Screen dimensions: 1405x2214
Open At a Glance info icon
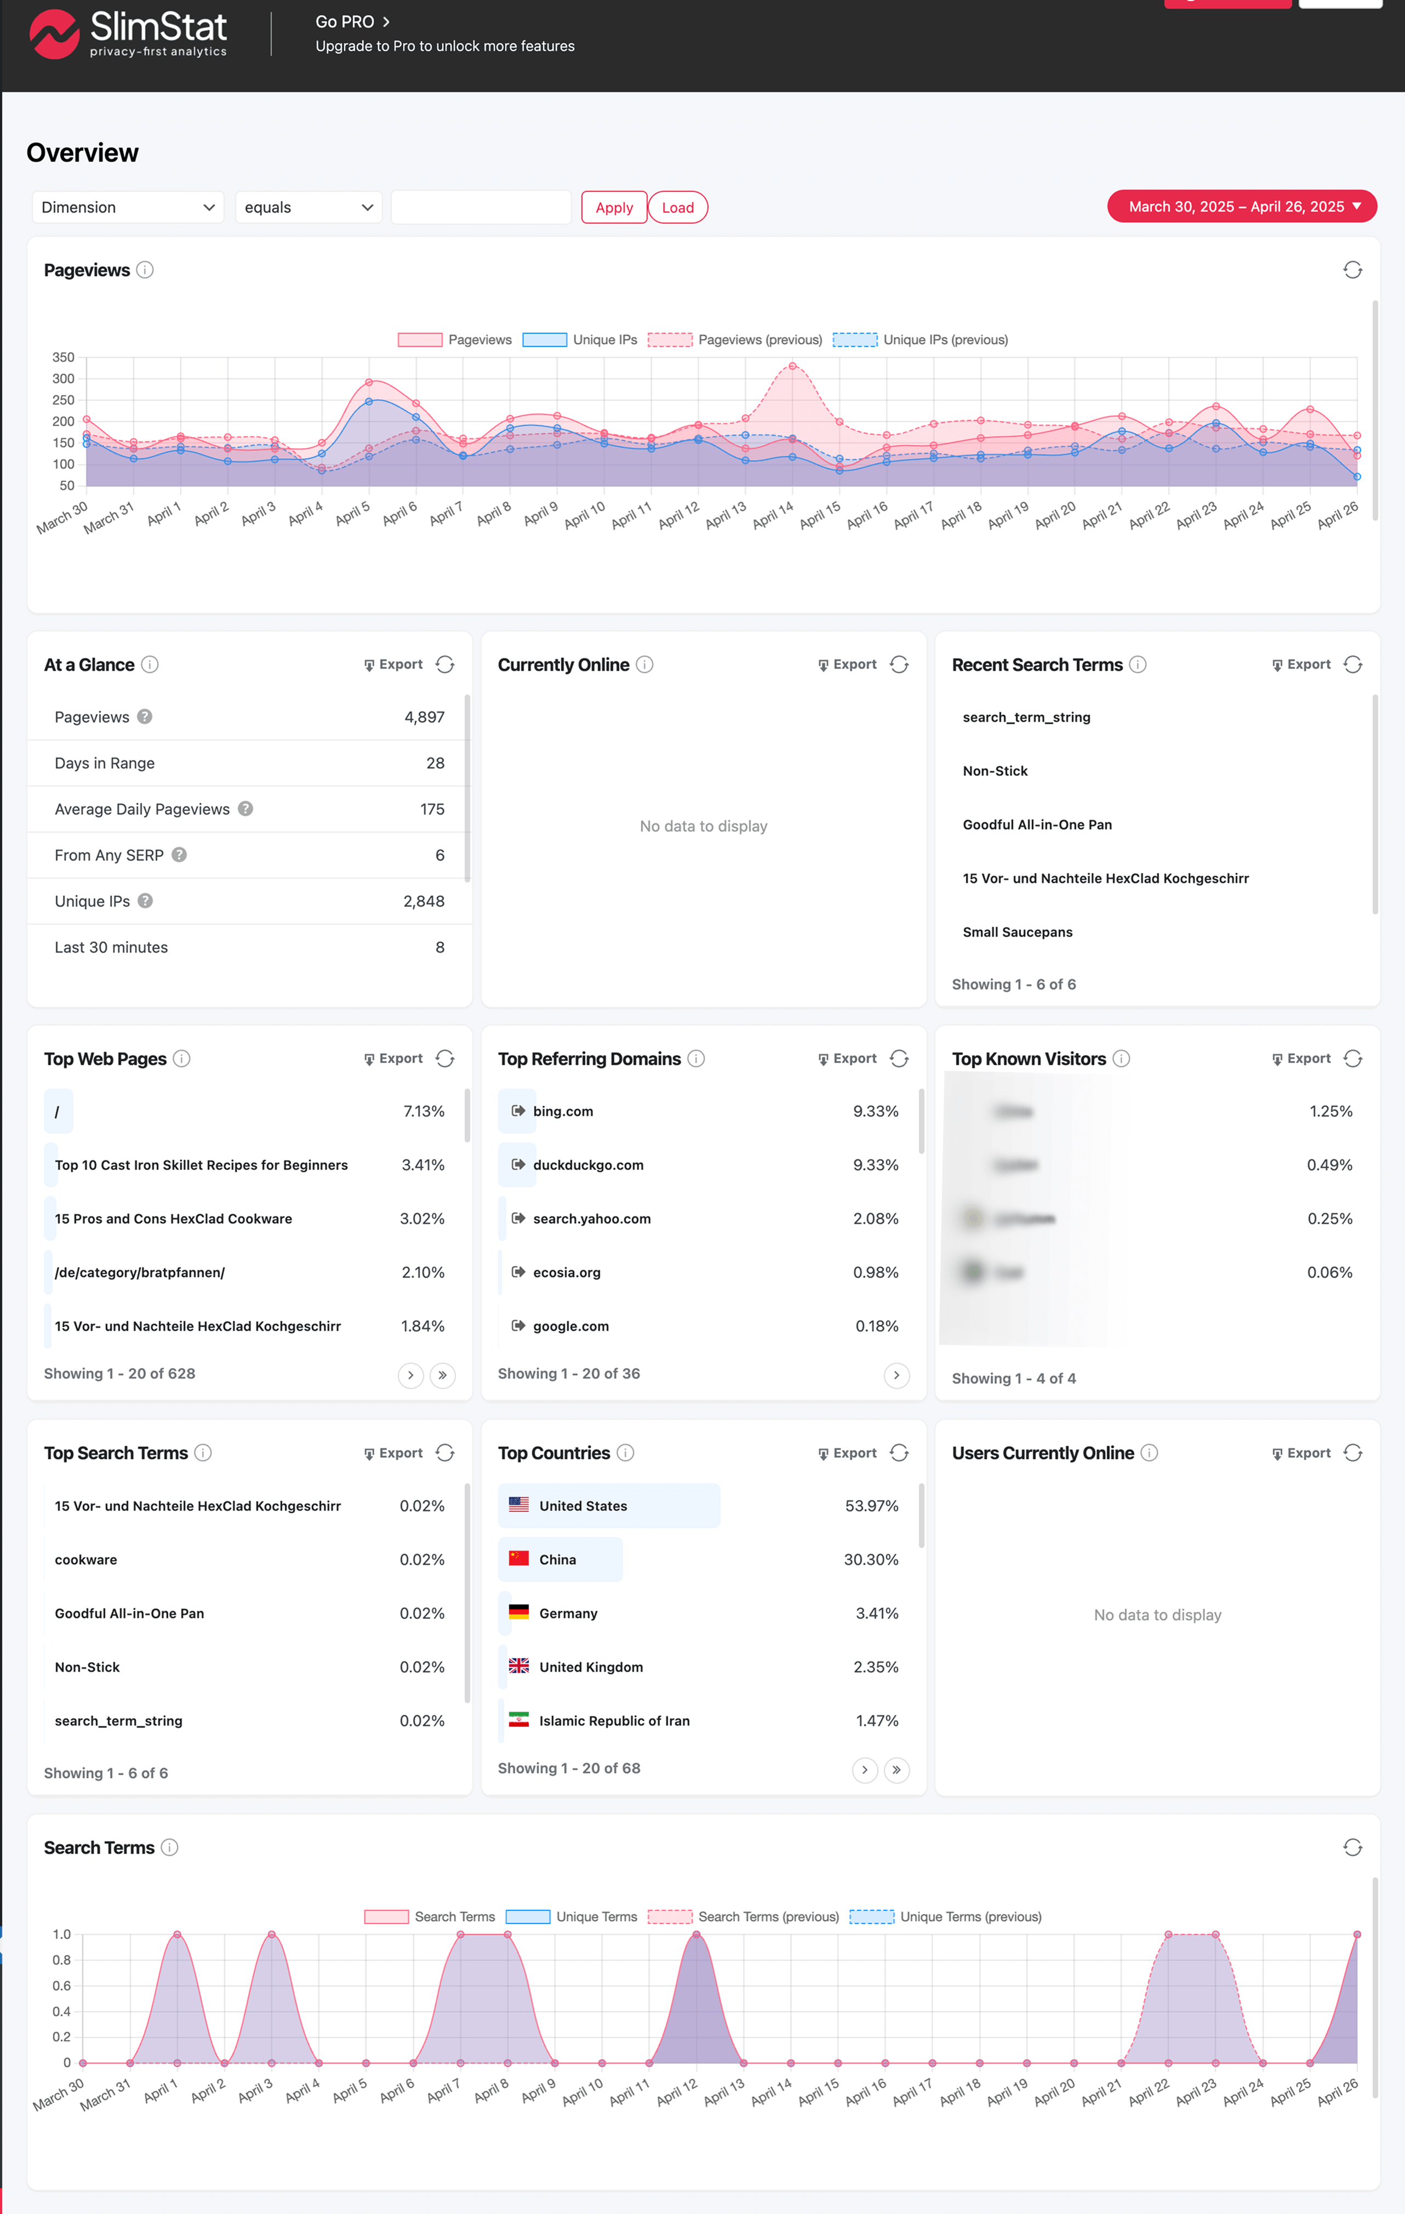click(x=150, y=665)
